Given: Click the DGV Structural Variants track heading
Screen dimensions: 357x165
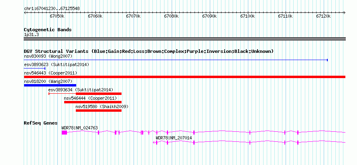Looking at the screenshot, I should coord(149,51).
